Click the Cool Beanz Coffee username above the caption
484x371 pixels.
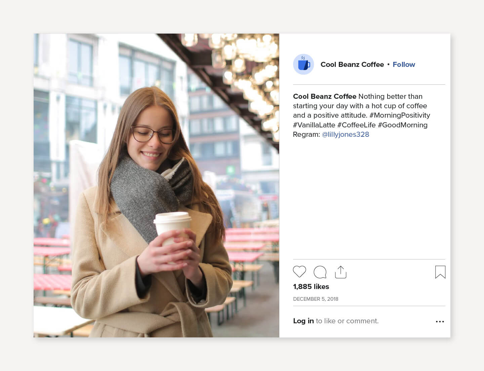[324, 96]
